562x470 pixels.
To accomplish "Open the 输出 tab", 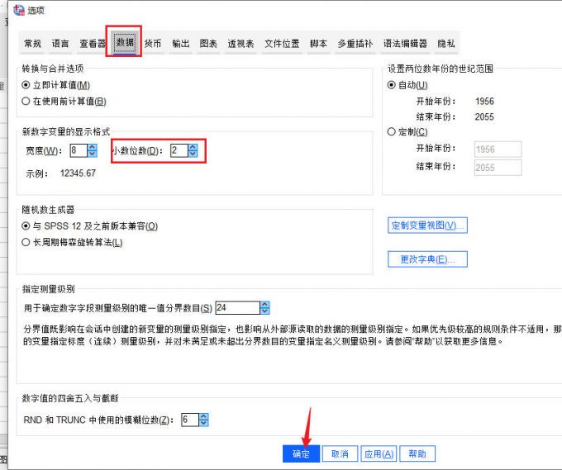I will [180, 44].
